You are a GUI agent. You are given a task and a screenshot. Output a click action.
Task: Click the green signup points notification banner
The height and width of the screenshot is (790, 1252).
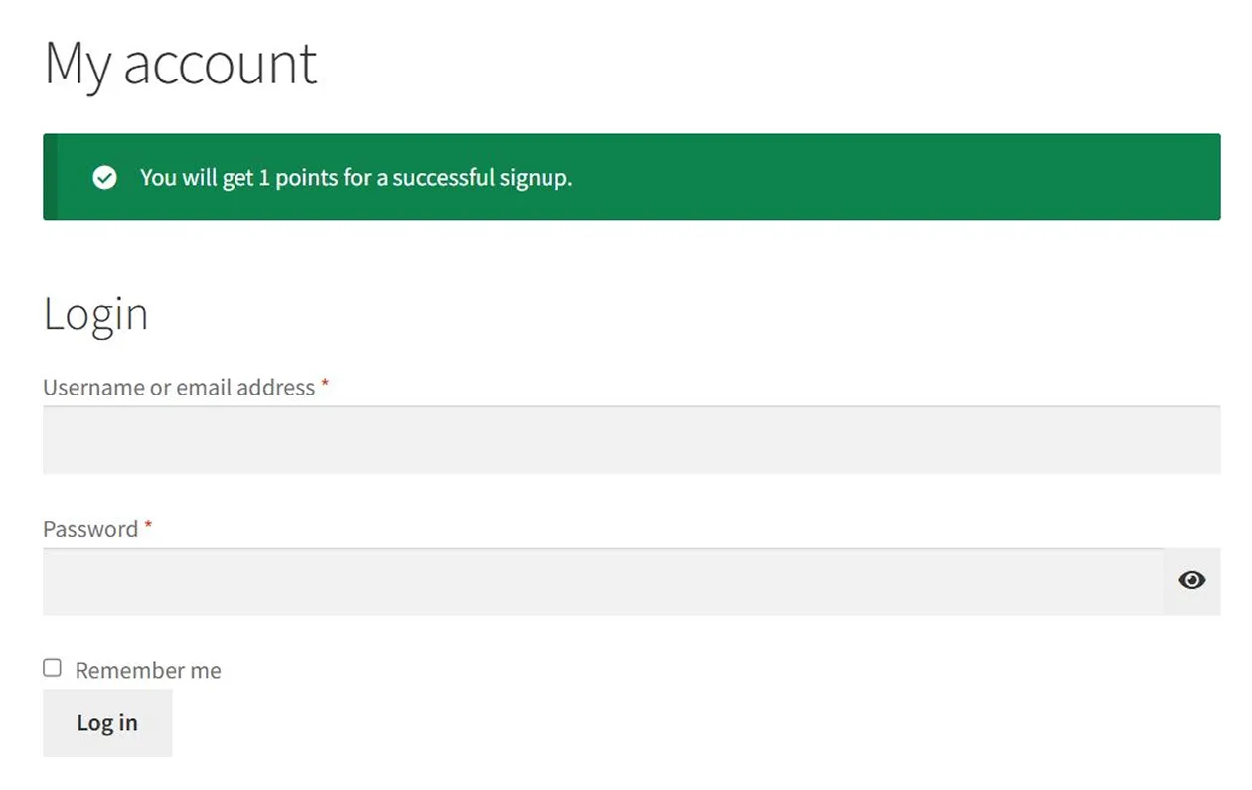(631, 177)
